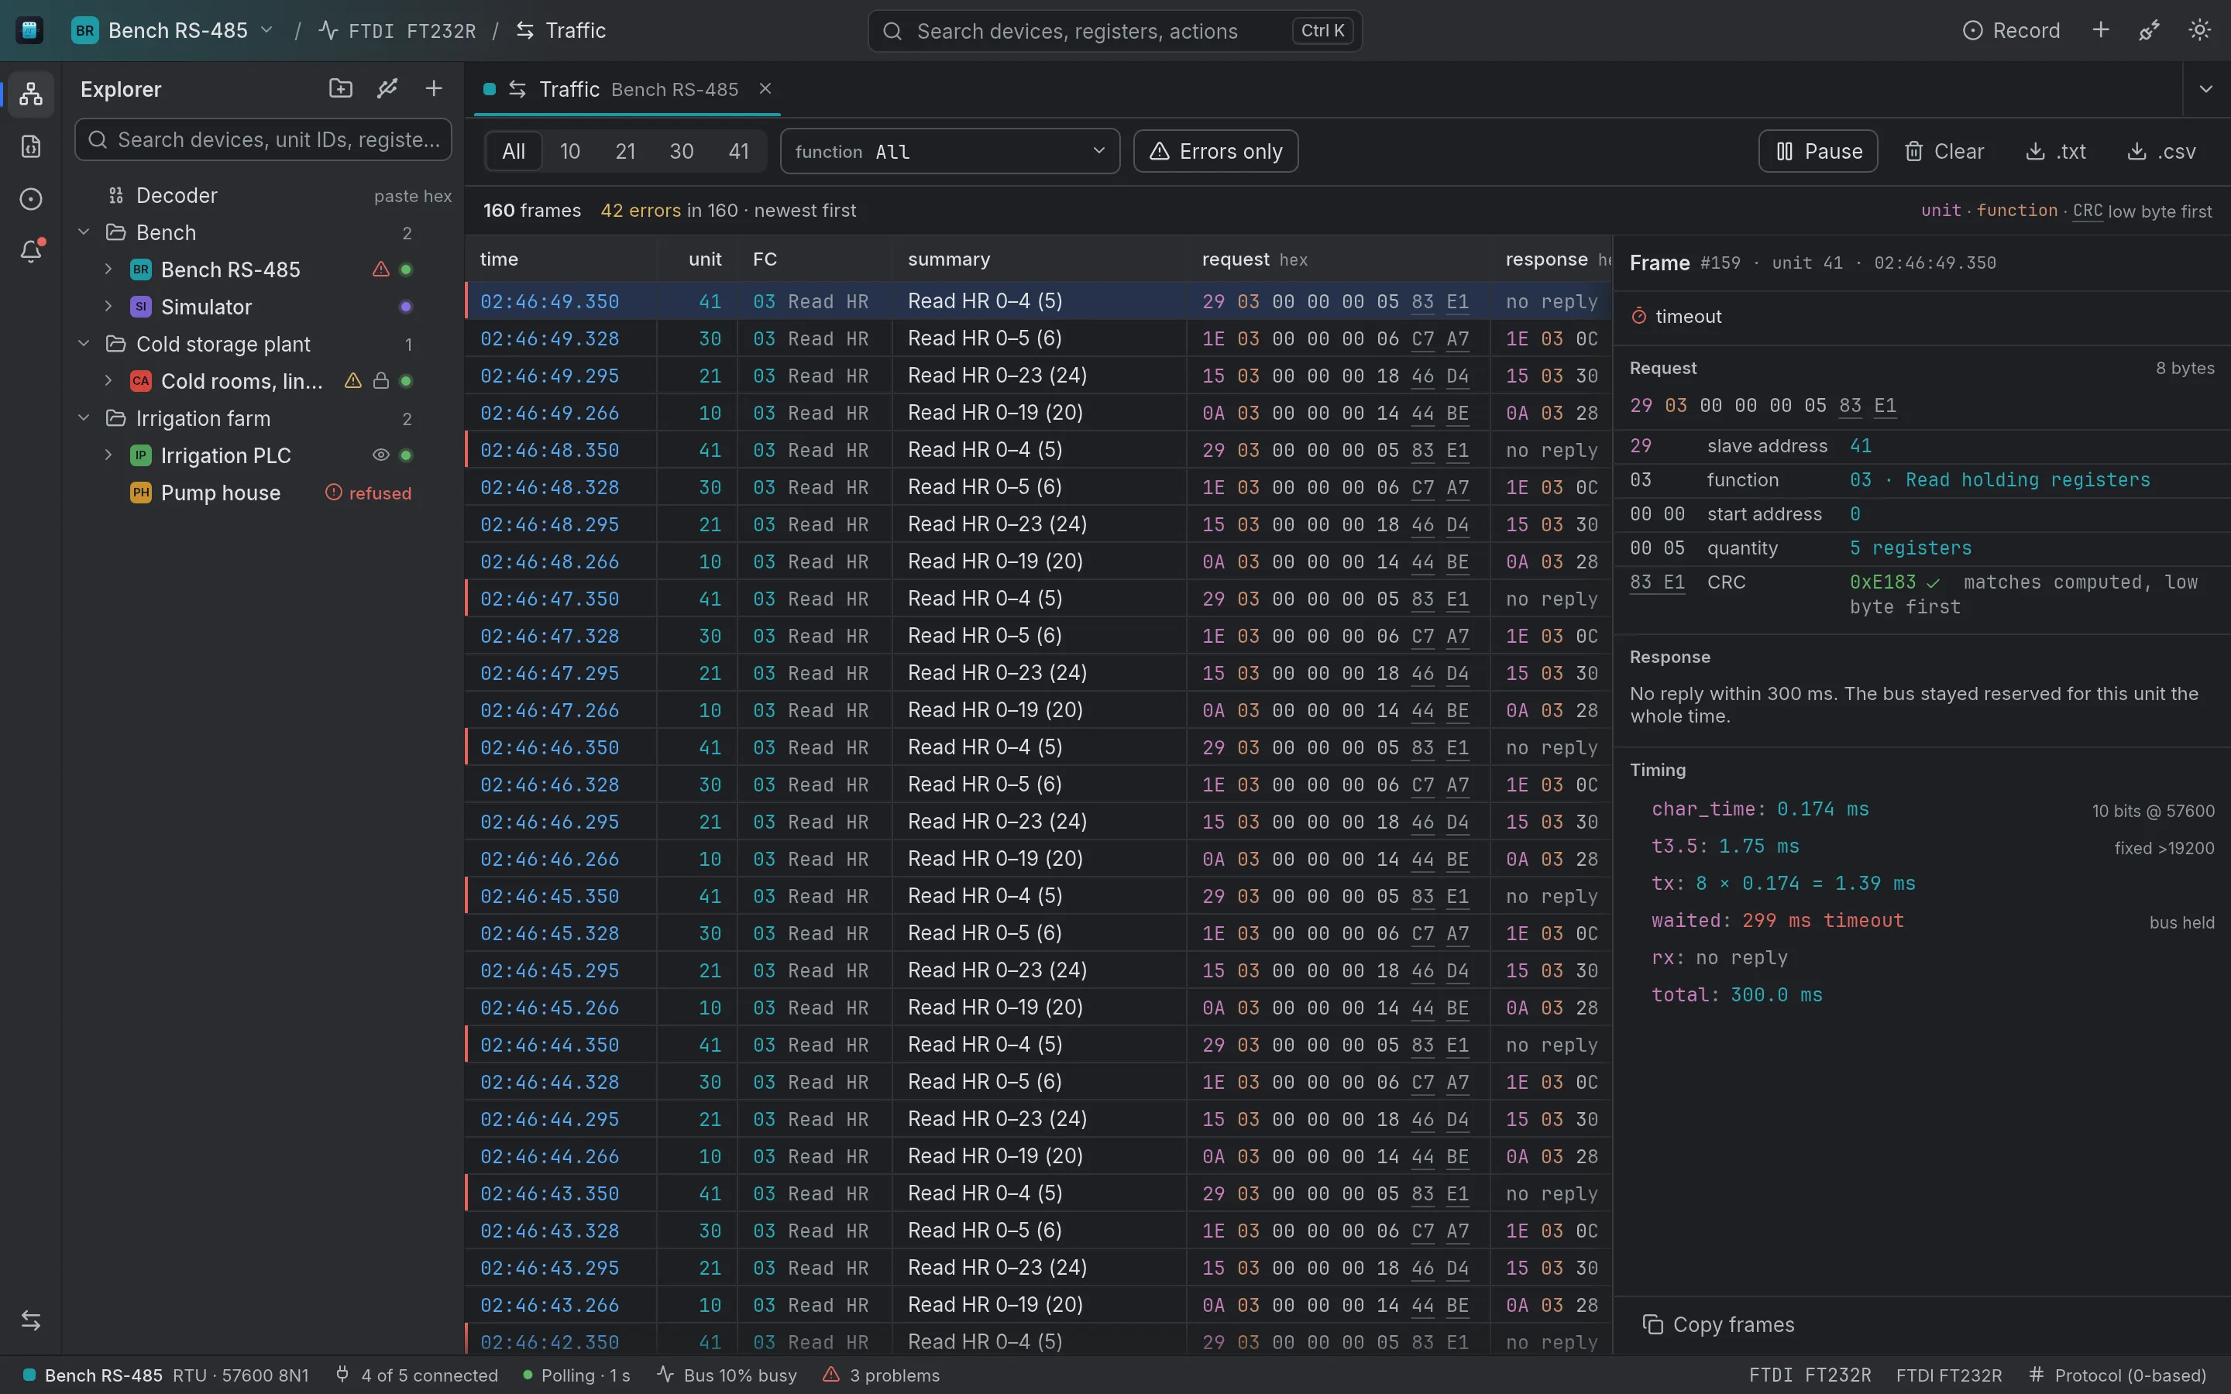Click the new folder icon in Explorer
This screenshot has height=1394, width=2231.
click(x=340, y=88)
